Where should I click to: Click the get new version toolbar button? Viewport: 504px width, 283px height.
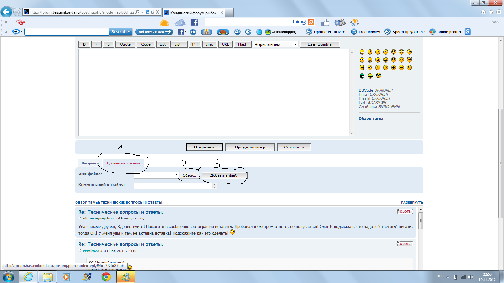154,32
